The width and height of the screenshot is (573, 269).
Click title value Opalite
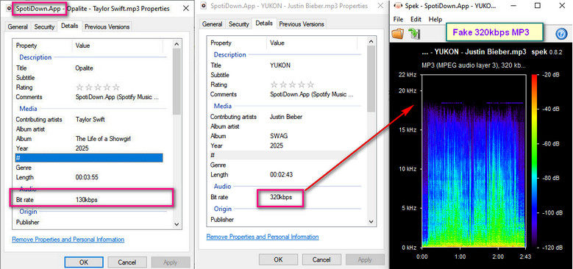click(x=84, y=68)
